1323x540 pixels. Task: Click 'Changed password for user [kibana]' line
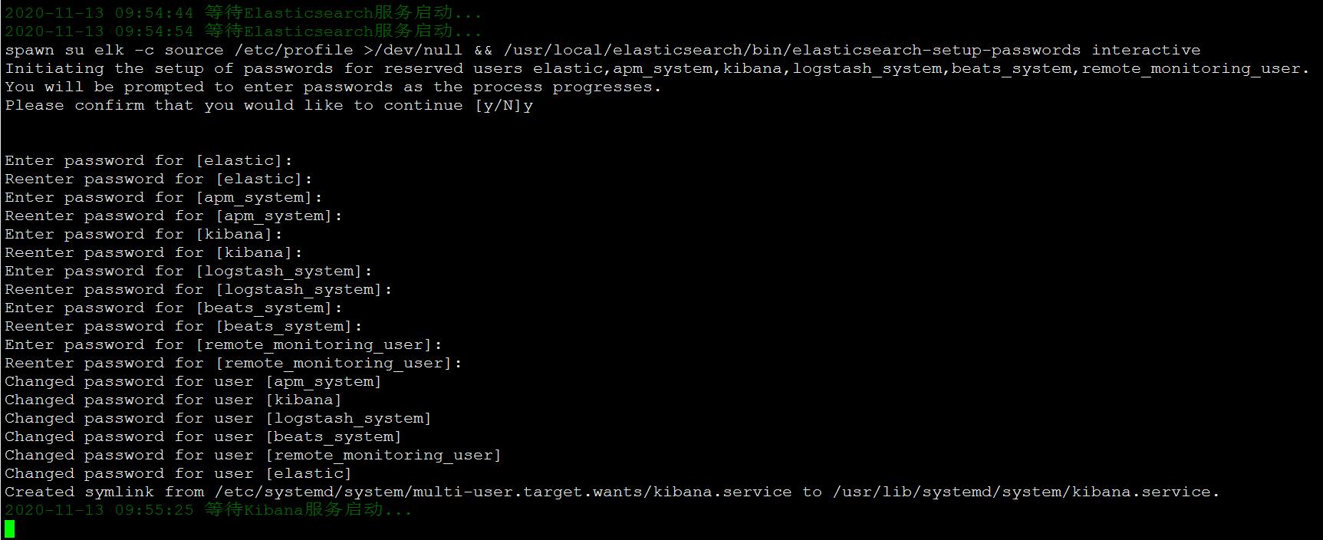point(173,400)
